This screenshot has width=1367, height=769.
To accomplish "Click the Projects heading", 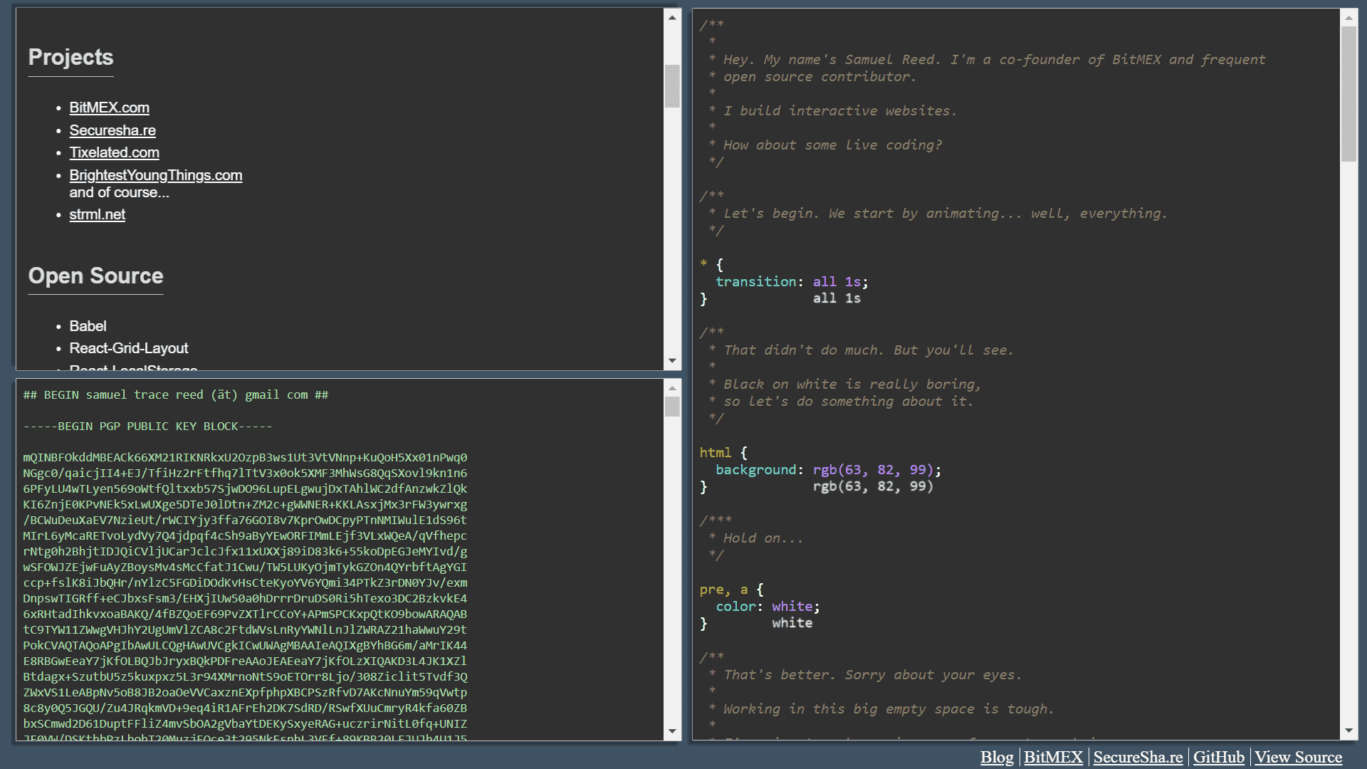I will pyautogui.click(x=70, y=57).
